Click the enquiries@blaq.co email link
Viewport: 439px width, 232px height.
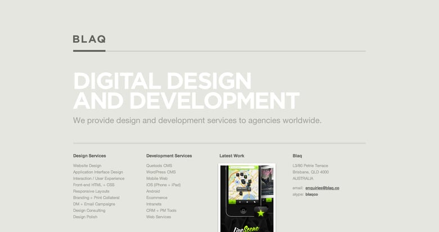click(x=322, y=188)
